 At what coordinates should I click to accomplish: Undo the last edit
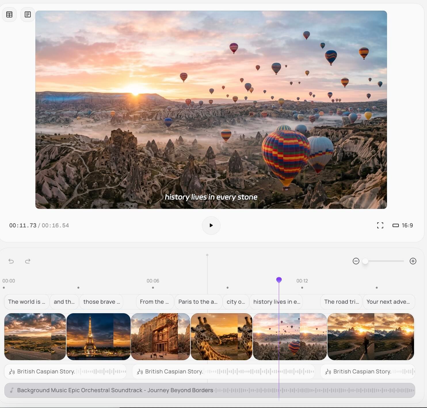pyautogui.click(x=11, y=261)
